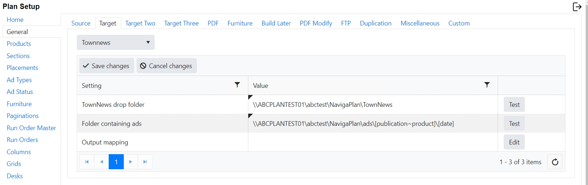
Task: Navigate to Ad Types in the sidebar
Action: (19, 80)
